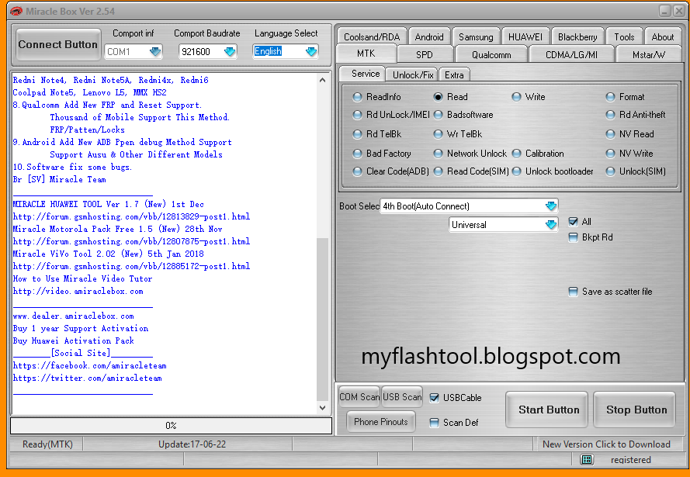Select the NV Read radio option

[629, 134]
